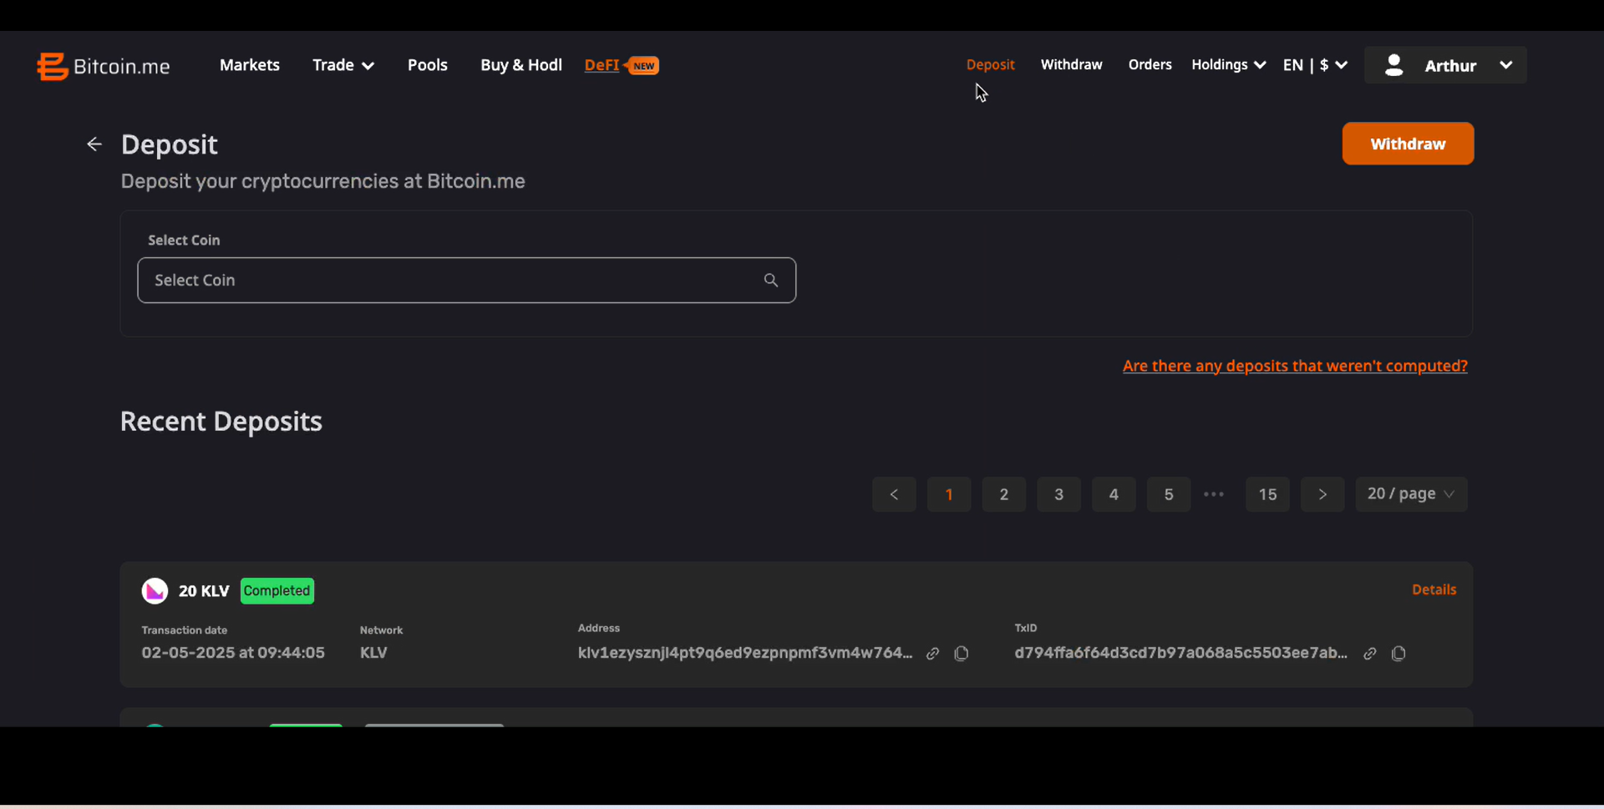Click the Bitcoin.me logo
Image resolution: width=1604 pixels, height=809 pixels.
click(x=104, y=66)
